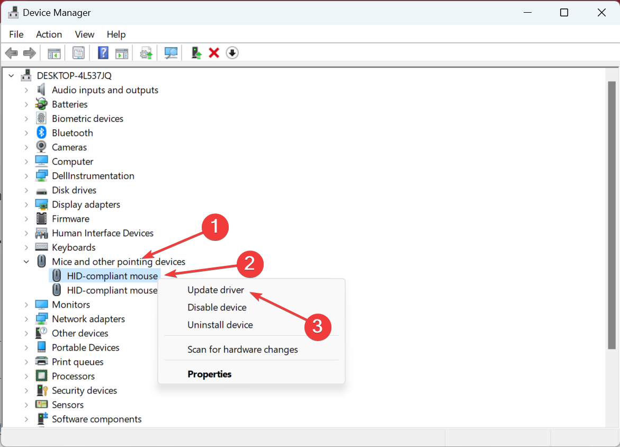The width and height of the screenshot is (620, 447).
Task: Click the red X uninstall device icon
Action: pyautogui.click(x=214, y=53)
